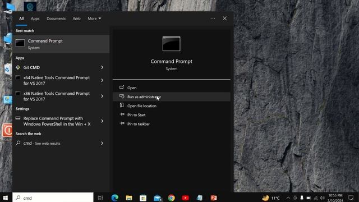Click the Windows Start button
359x202 pixels.
pos(6,198)
